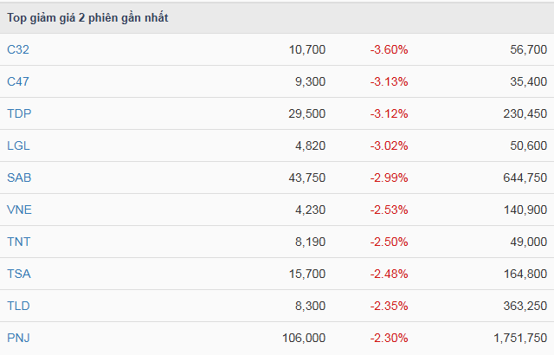Image resolution: width=554 pixels, height=355 pixels.
Task: Click SAB's -2.99% change value
Action: click(x=389, y=177)
